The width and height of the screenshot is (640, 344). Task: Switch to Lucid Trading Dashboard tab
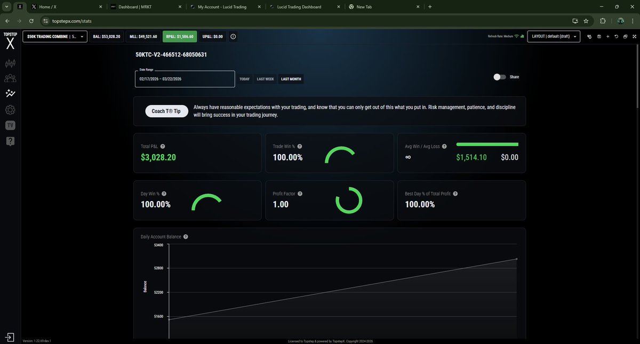pos(305,7)
